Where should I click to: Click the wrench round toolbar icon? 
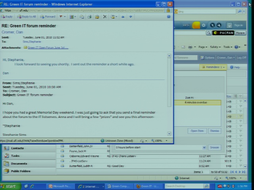point(219,25)
